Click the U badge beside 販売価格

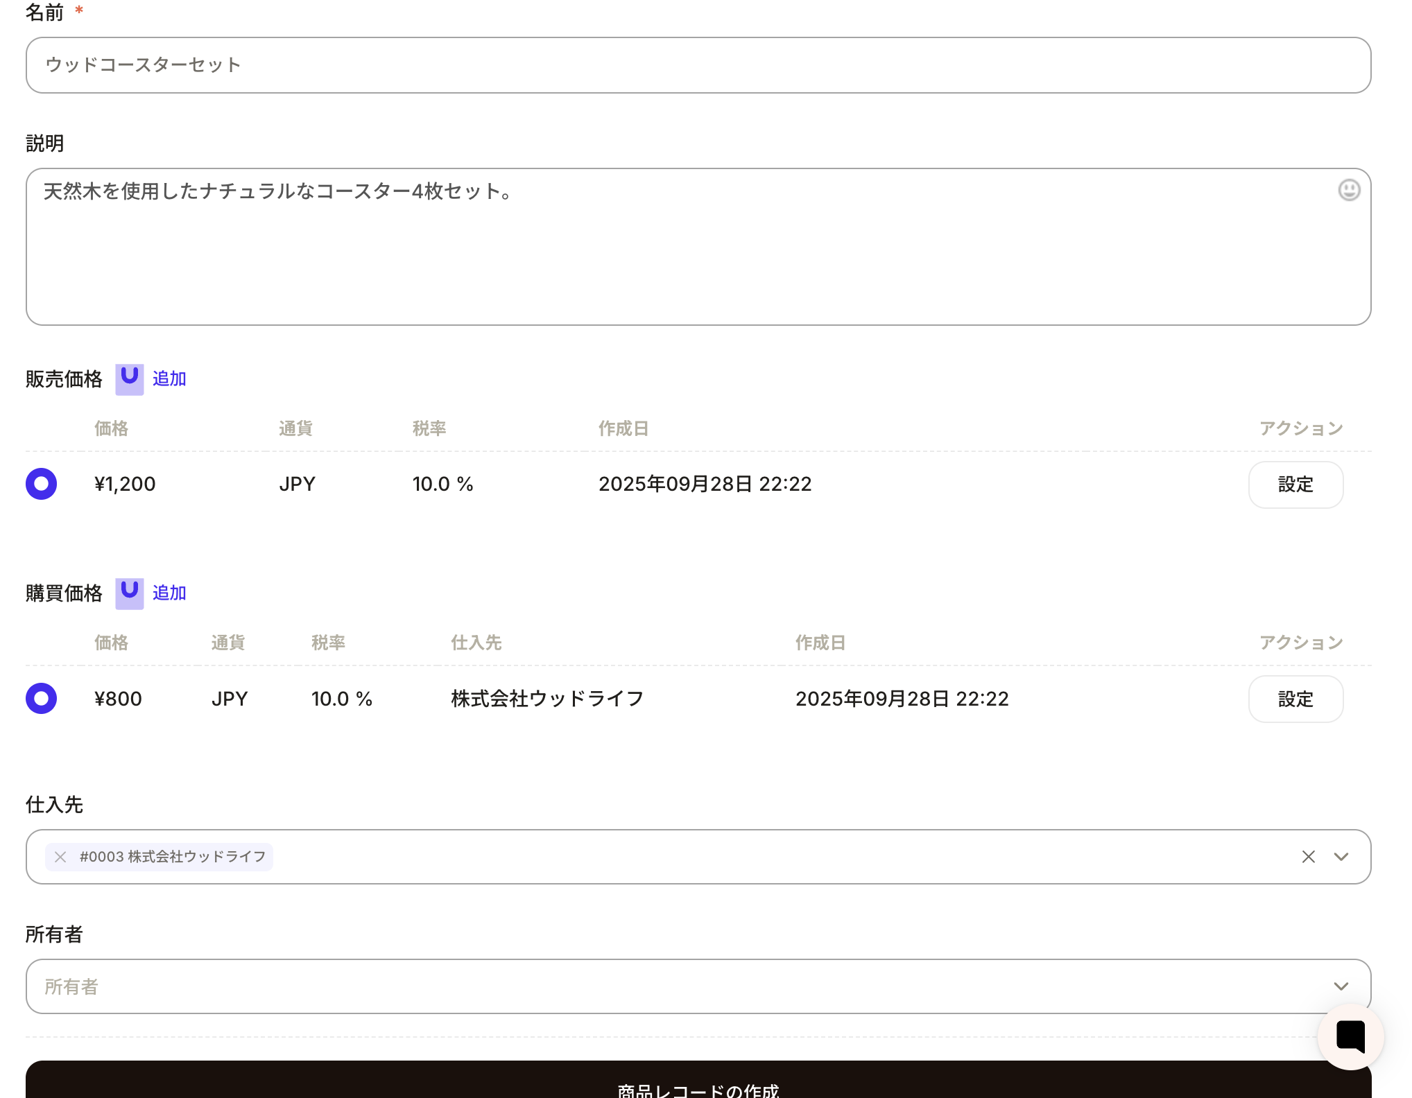[x=129, y=378]
